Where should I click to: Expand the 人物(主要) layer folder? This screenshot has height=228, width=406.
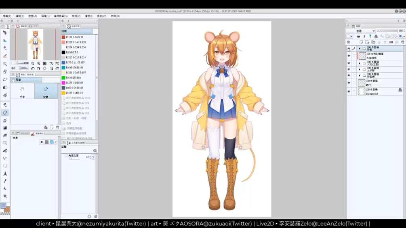click(x=360, y=63)
